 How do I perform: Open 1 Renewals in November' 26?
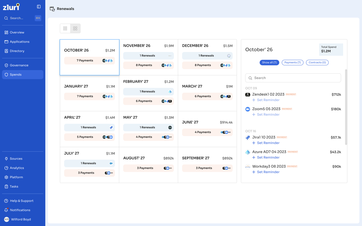pyautogui.click(x=148, y=56)
